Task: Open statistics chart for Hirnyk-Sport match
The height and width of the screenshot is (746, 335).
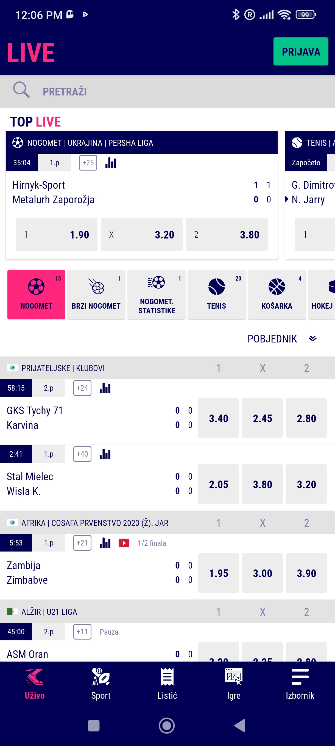Action: click(x=111, y=163)
